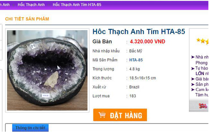Click the breadcrumb separator arrow before Hốc Thạch Anh
This screenshot has width=209, height=133.
tap(14, 5)
